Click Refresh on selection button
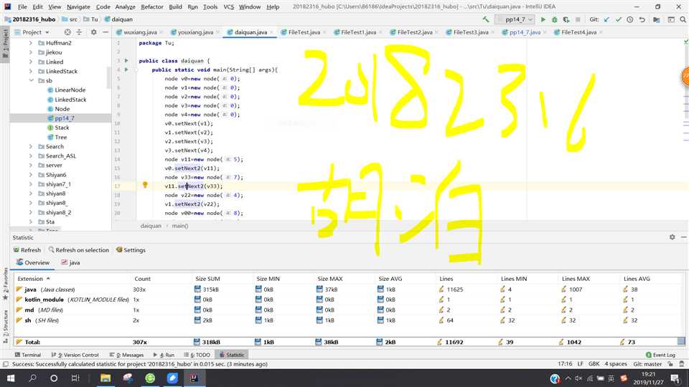 [79, 249]
